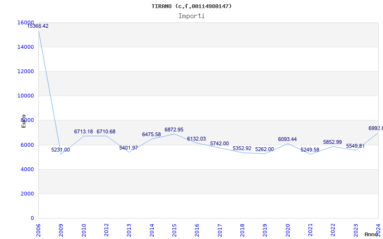Click the x-axis year 2016
383x239 pixels.
[x=197, y=230]
